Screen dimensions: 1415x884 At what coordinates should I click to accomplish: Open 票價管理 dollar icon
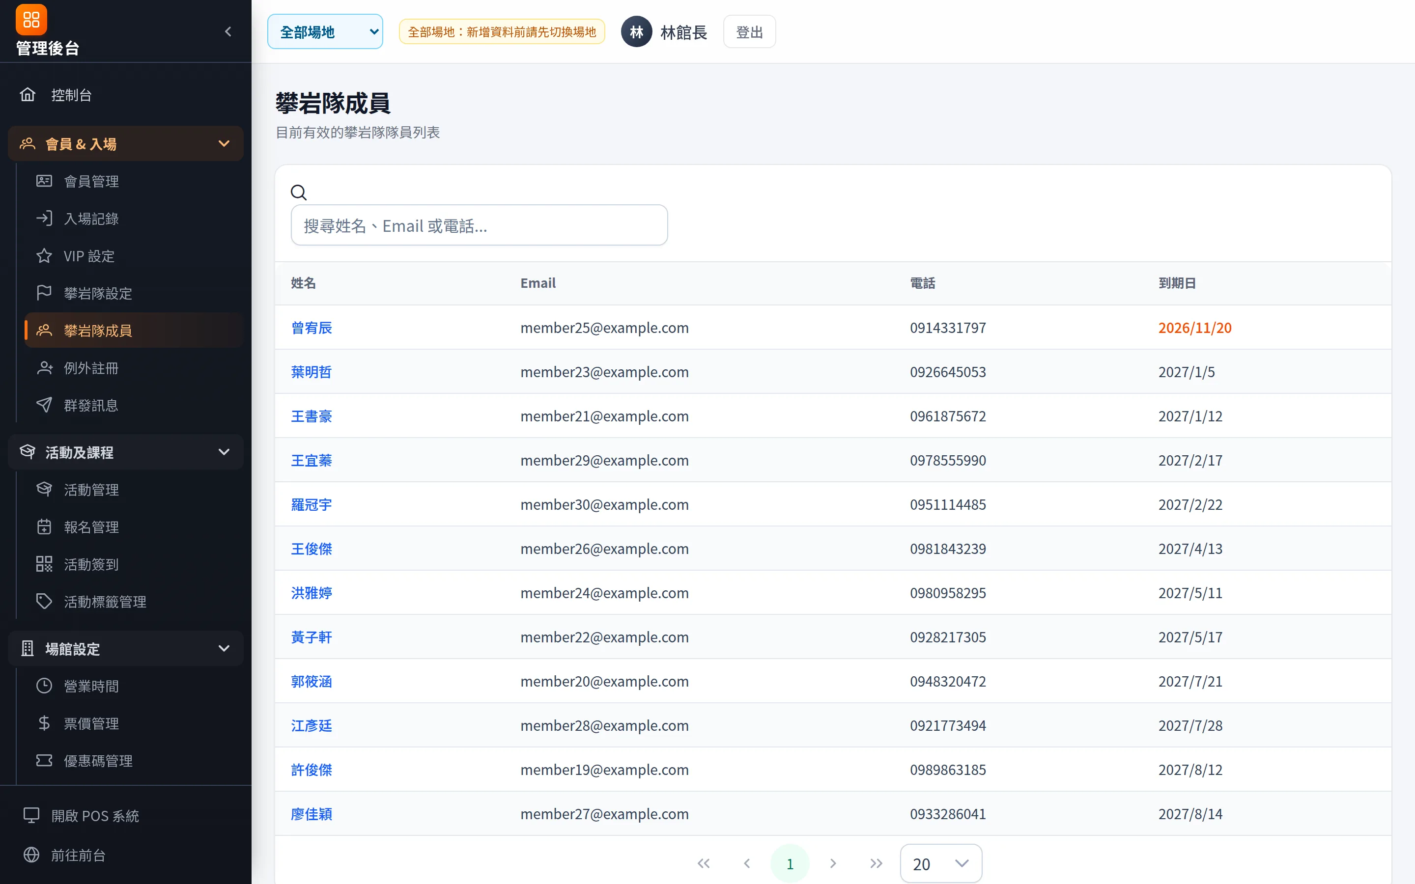pos(44,723)
